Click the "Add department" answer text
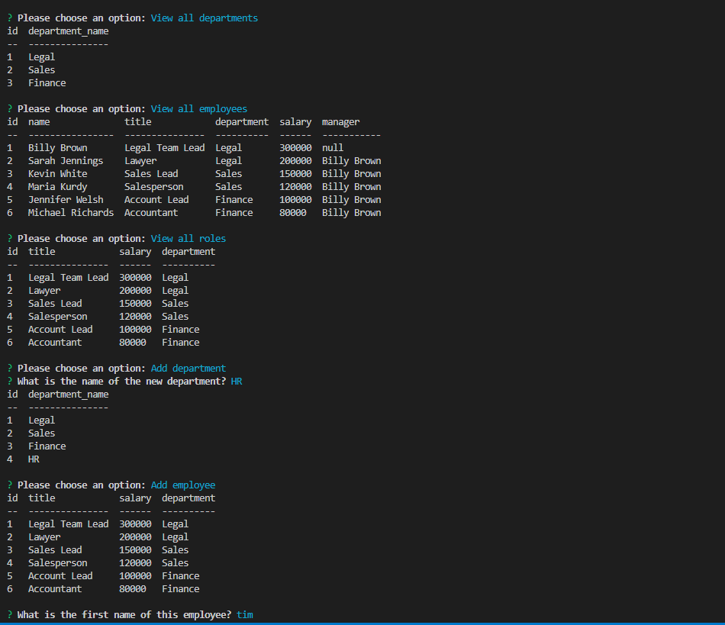Screen dimensions: 725x625 [x=188, y=369]
